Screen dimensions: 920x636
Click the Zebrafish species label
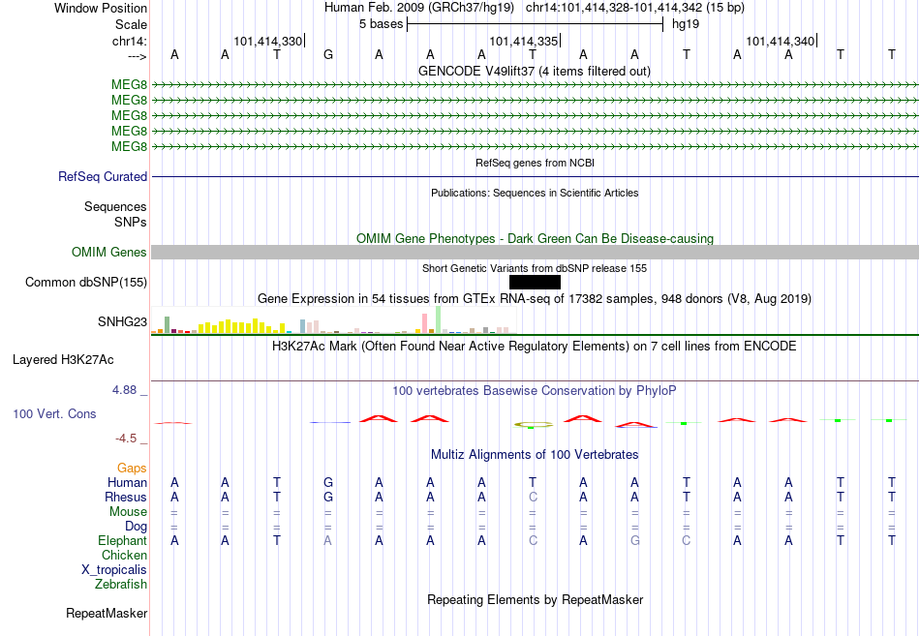121,585
